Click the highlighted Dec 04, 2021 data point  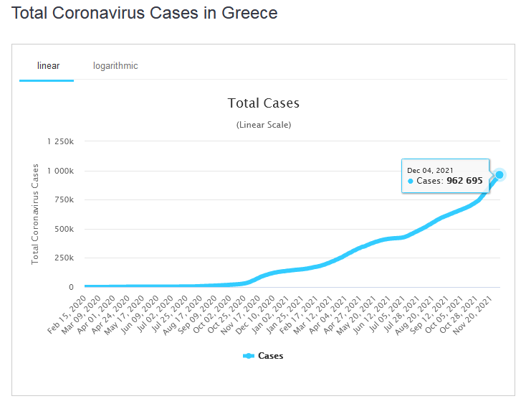pyautogui.click(x=499, y=174)
